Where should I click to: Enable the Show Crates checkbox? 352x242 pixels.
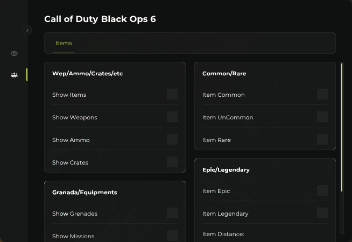click(x=172, y=162)
